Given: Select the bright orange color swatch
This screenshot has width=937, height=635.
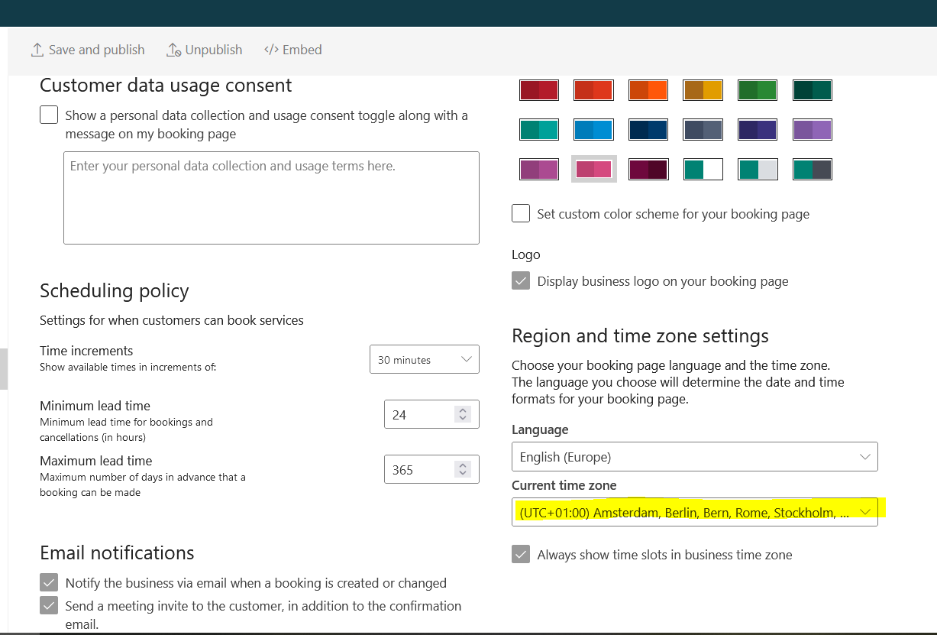Looking at the screenshot, I should [x=648, y=90].
